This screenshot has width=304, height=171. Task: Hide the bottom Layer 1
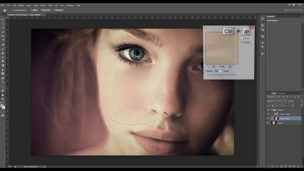[x=268, y=123]
